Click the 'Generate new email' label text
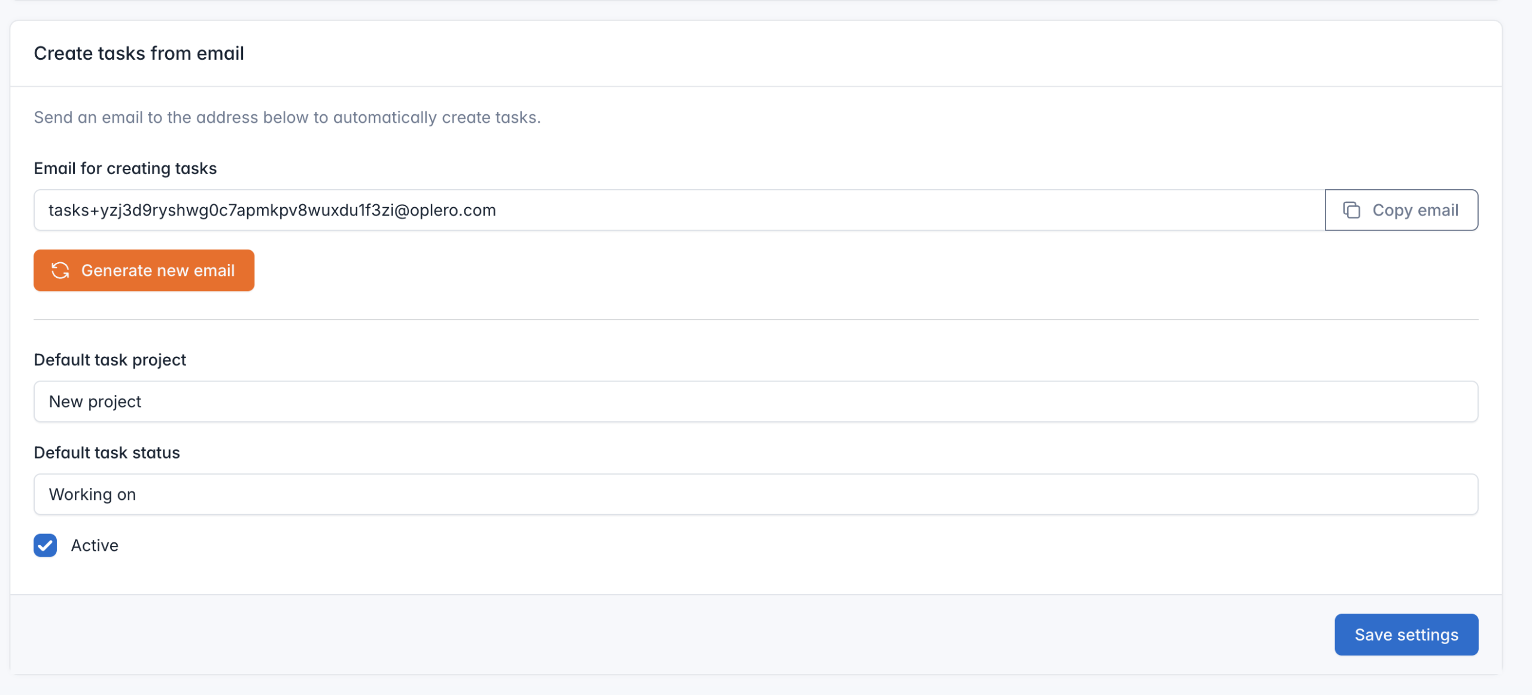Screen dimensions: 1532x695 [158, 271]
